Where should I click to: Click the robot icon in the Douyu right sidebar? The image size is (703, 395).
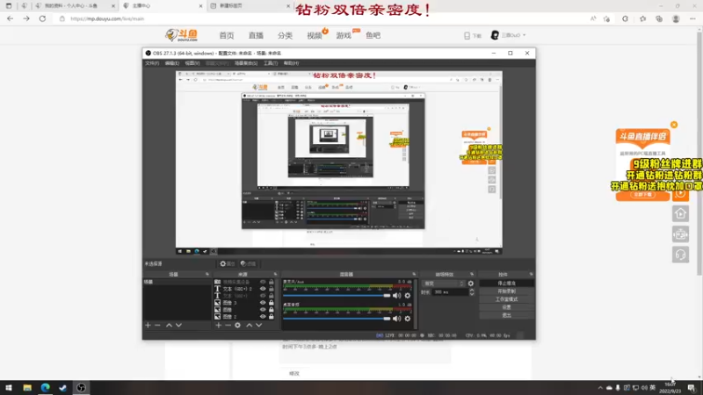(x=680, y=234)
